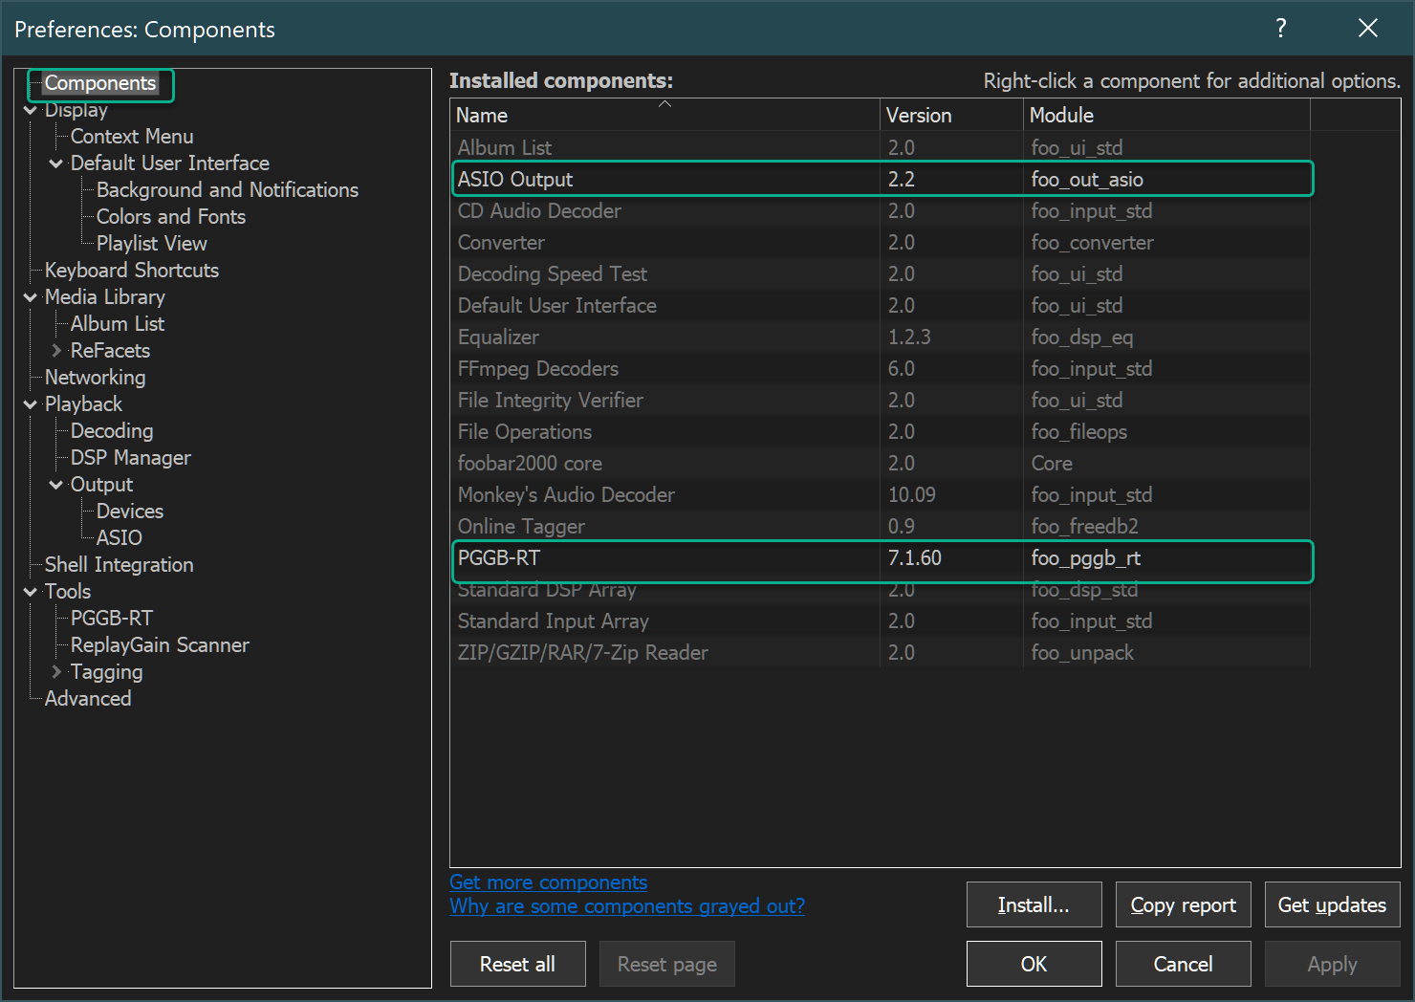Select Output preferences page
Viewport: 1415px width, 1002px height.
(102, 485)
